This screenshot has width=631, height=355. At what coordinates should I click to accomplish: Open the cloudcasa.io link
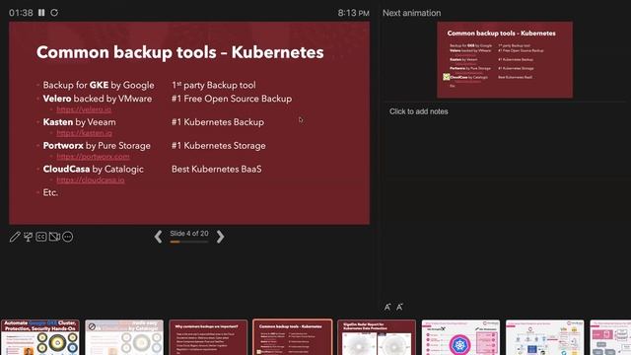click(x=90, y=179)
